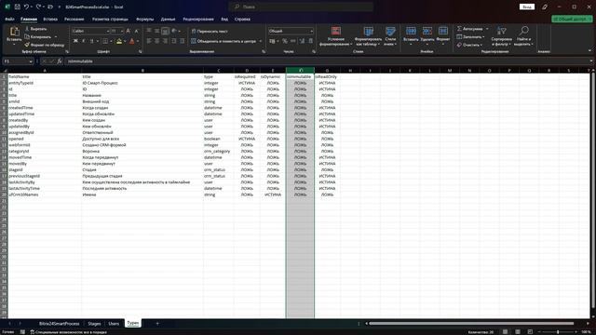
Task: Decrease font size with small A icon
Action: point(136,31)
